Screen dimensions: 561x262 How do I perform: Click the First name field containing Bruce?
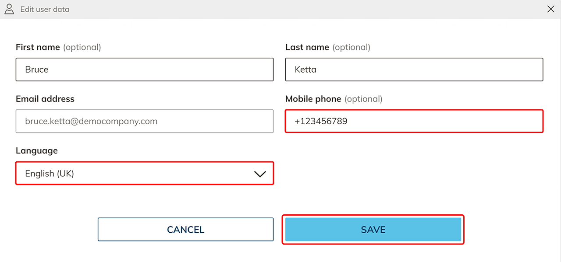(145, 70)
